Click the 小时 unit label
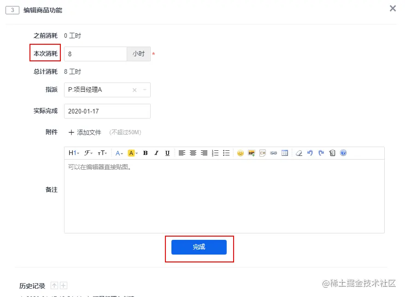 [x=139, y=54]
